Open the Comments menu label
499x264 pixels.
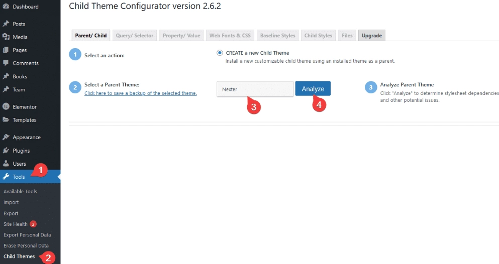26,63
